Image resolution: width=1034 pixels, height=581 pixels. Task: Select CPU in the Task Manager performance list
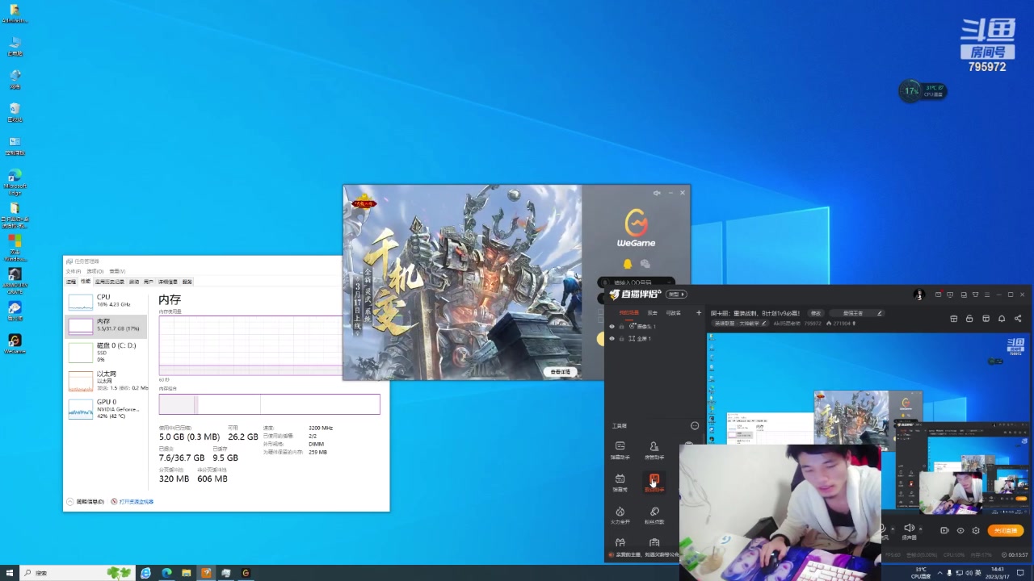(x=106, y=301)
